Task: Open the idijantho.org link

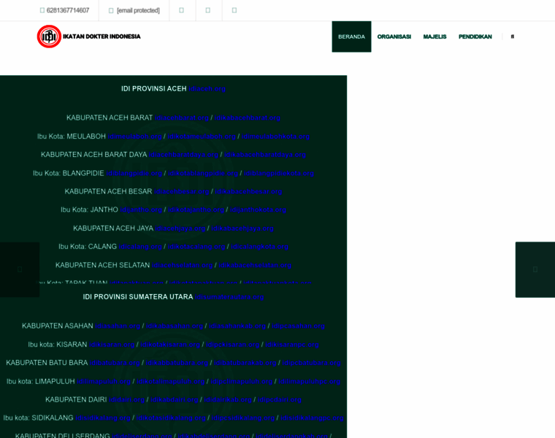Action: (x=141, y=210)
